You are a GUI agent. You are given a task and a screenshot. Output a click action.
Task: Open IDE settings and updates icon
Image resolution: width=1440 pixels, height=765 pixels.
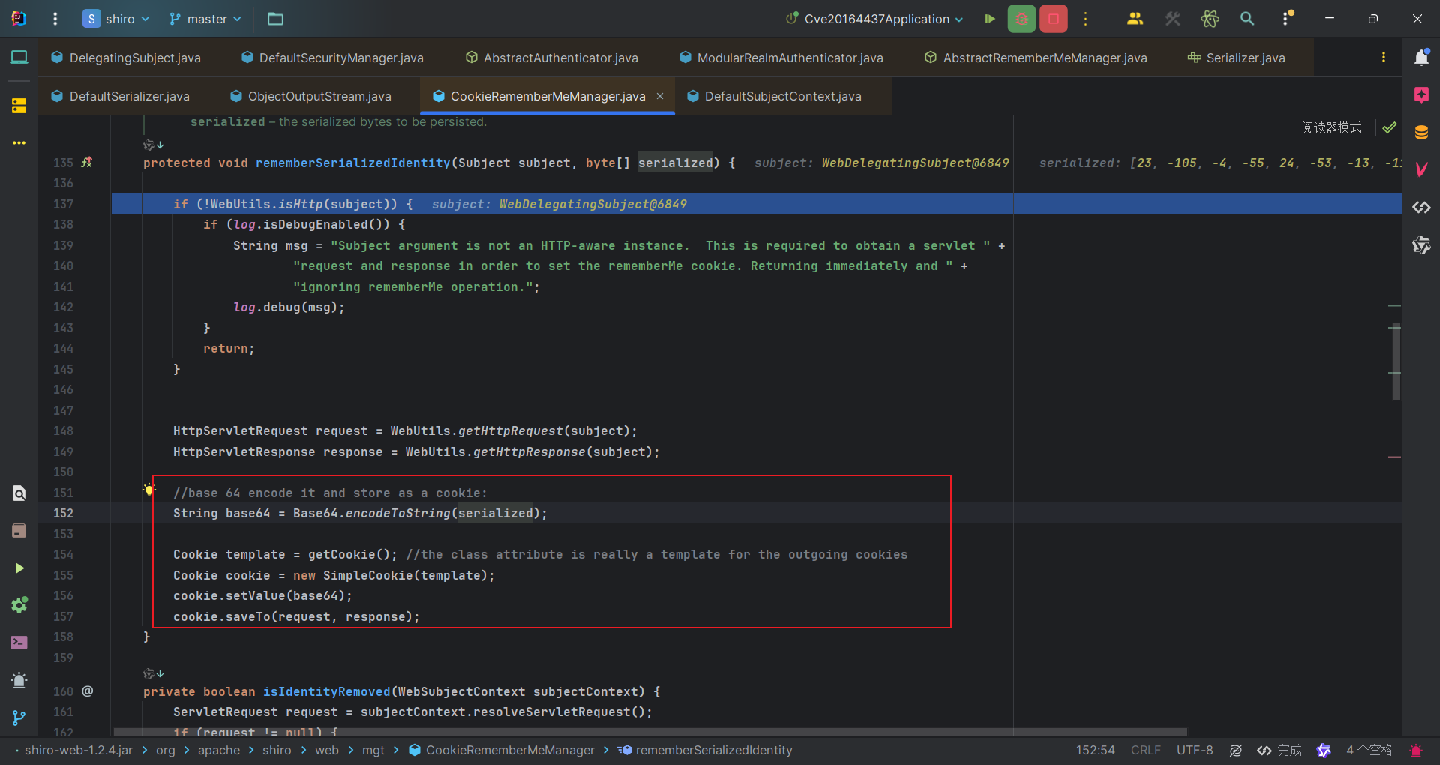point(1287,19)
